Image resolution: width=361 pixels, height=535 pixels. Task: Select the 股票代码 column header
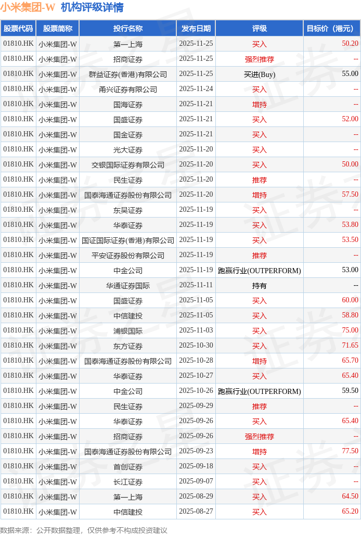tap(18, 28)
